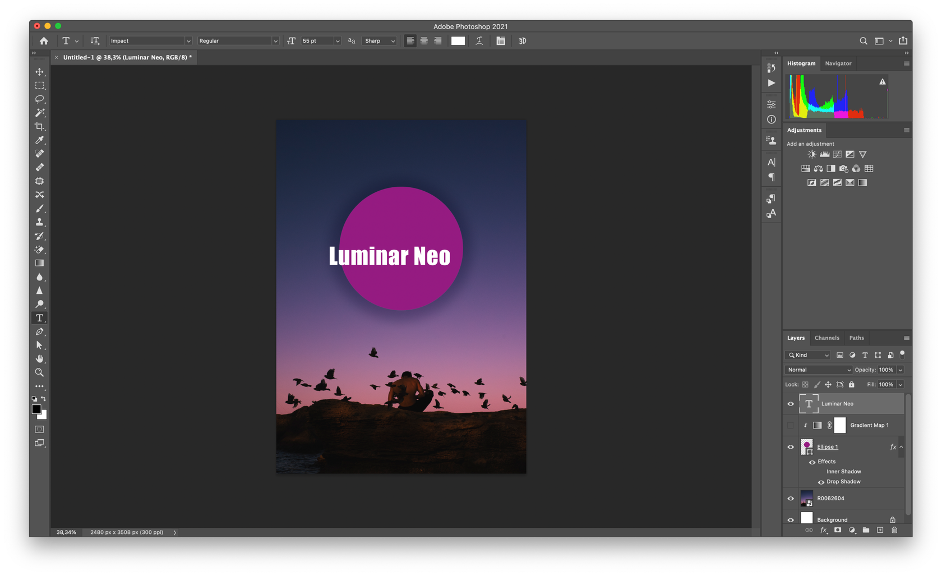This screenshot has height=576, width=942.
Task: Hide the Luminar Neo text layer
Action: tap(791, 404)
